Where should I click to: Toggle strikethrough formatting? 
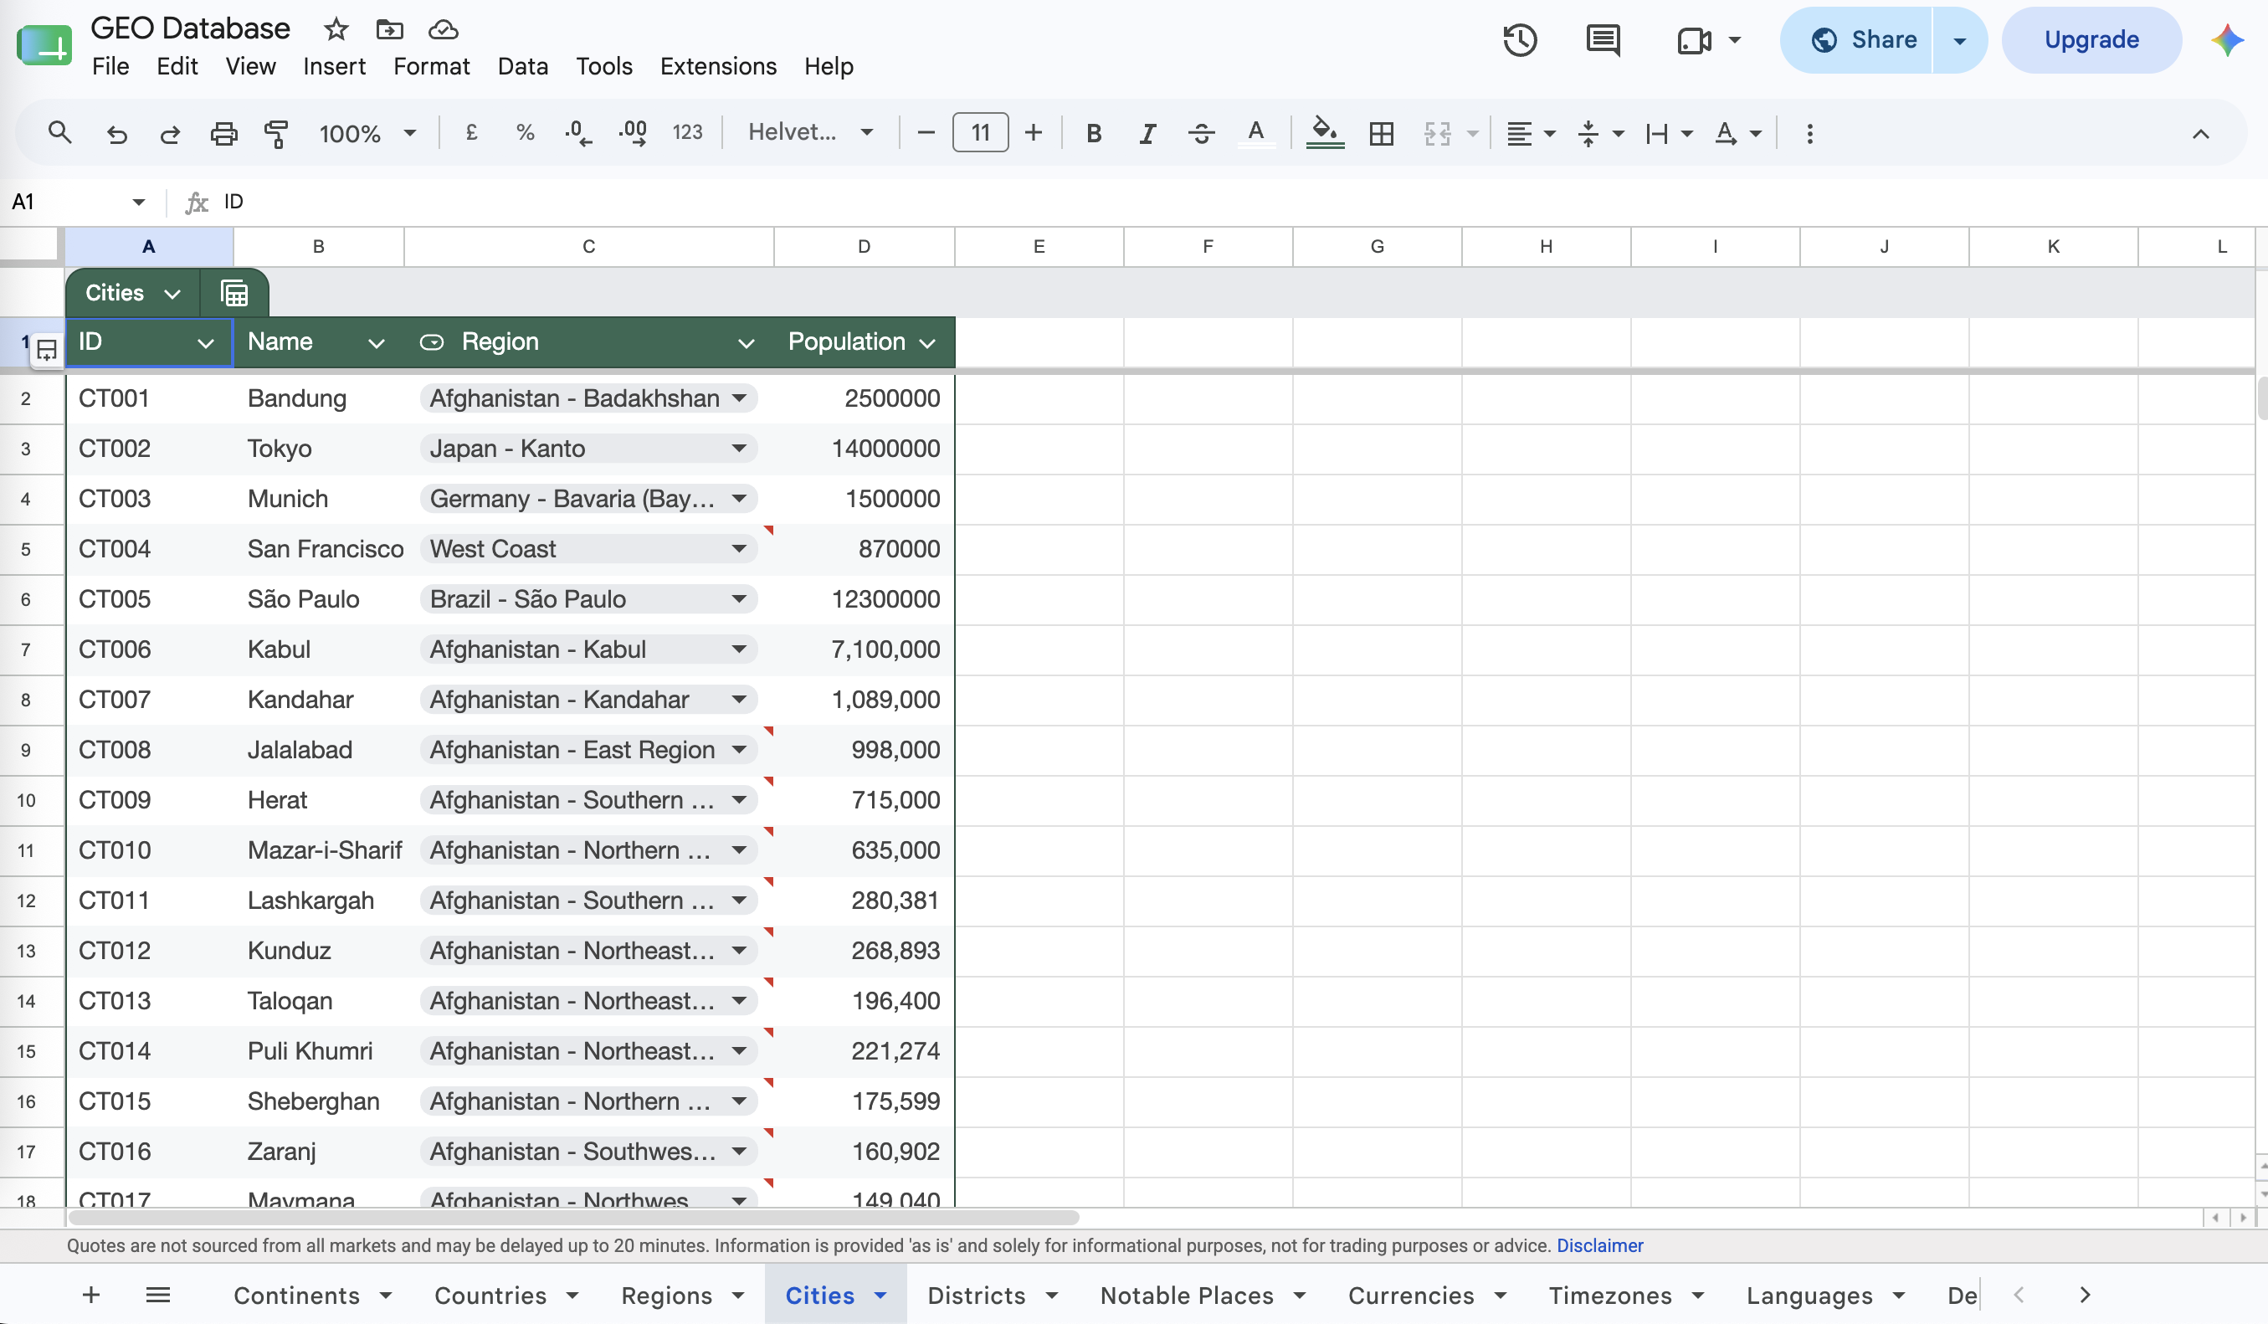[x=1201, y=133]
